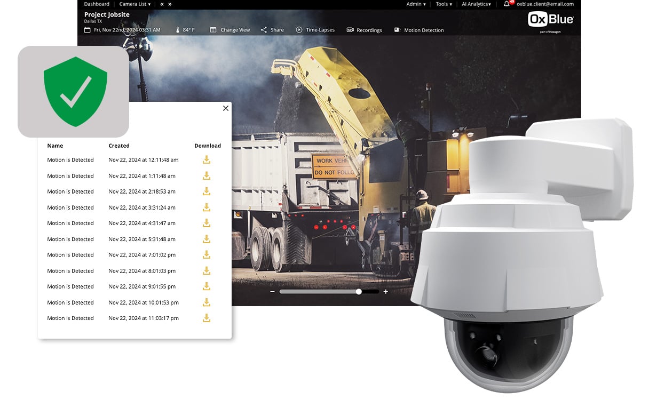The height and width of the screenshot is (416, 649).
Task: Open the Recordings icon
Action: pyautogui.click(x=350, y=30)
